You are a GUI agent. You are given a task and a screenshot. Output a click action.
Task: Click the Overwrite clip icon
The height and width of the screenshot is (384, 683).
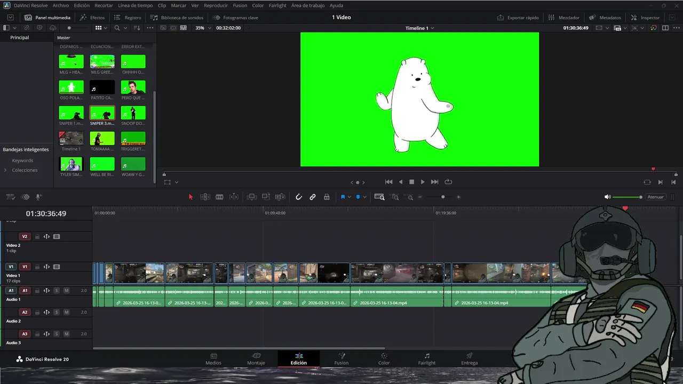pos(266,197)
